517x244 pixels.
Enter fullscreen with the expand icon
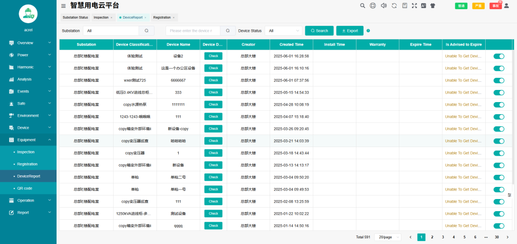(415, 6)
